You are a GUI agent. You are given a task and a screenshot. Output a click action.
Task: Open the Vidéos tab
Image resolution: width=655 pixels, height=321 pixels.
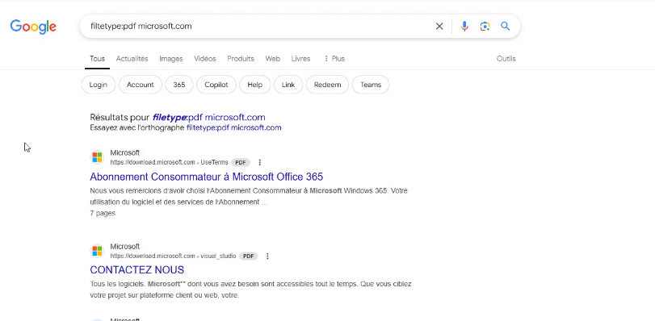205,59
